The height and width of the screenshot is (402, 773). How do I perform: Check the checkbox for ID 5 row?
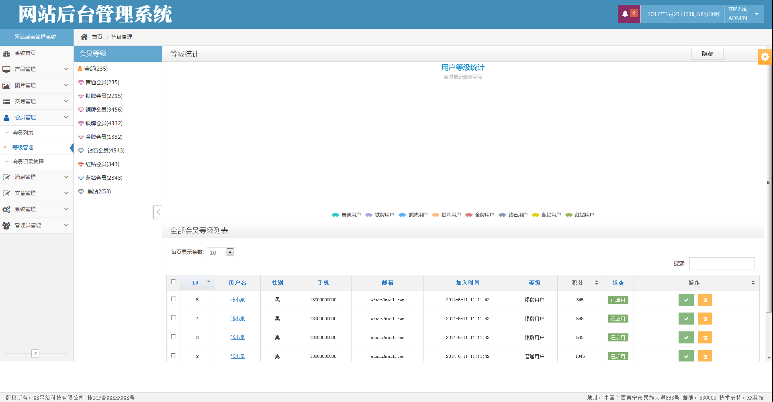[x=173, y=299]
